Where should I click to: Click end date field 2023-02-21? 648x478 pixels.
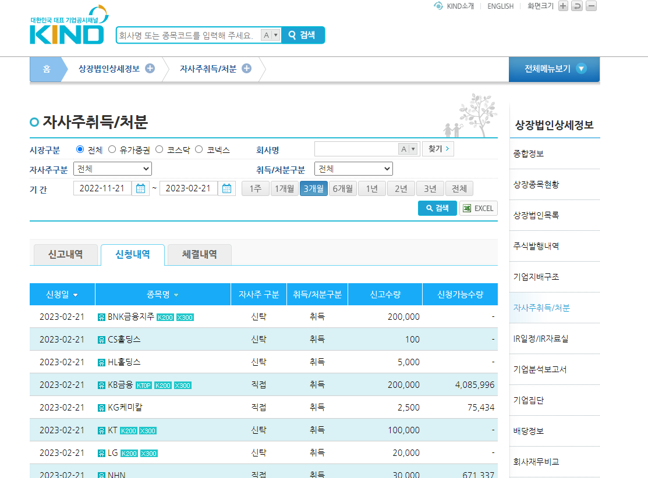click(189, 188)
